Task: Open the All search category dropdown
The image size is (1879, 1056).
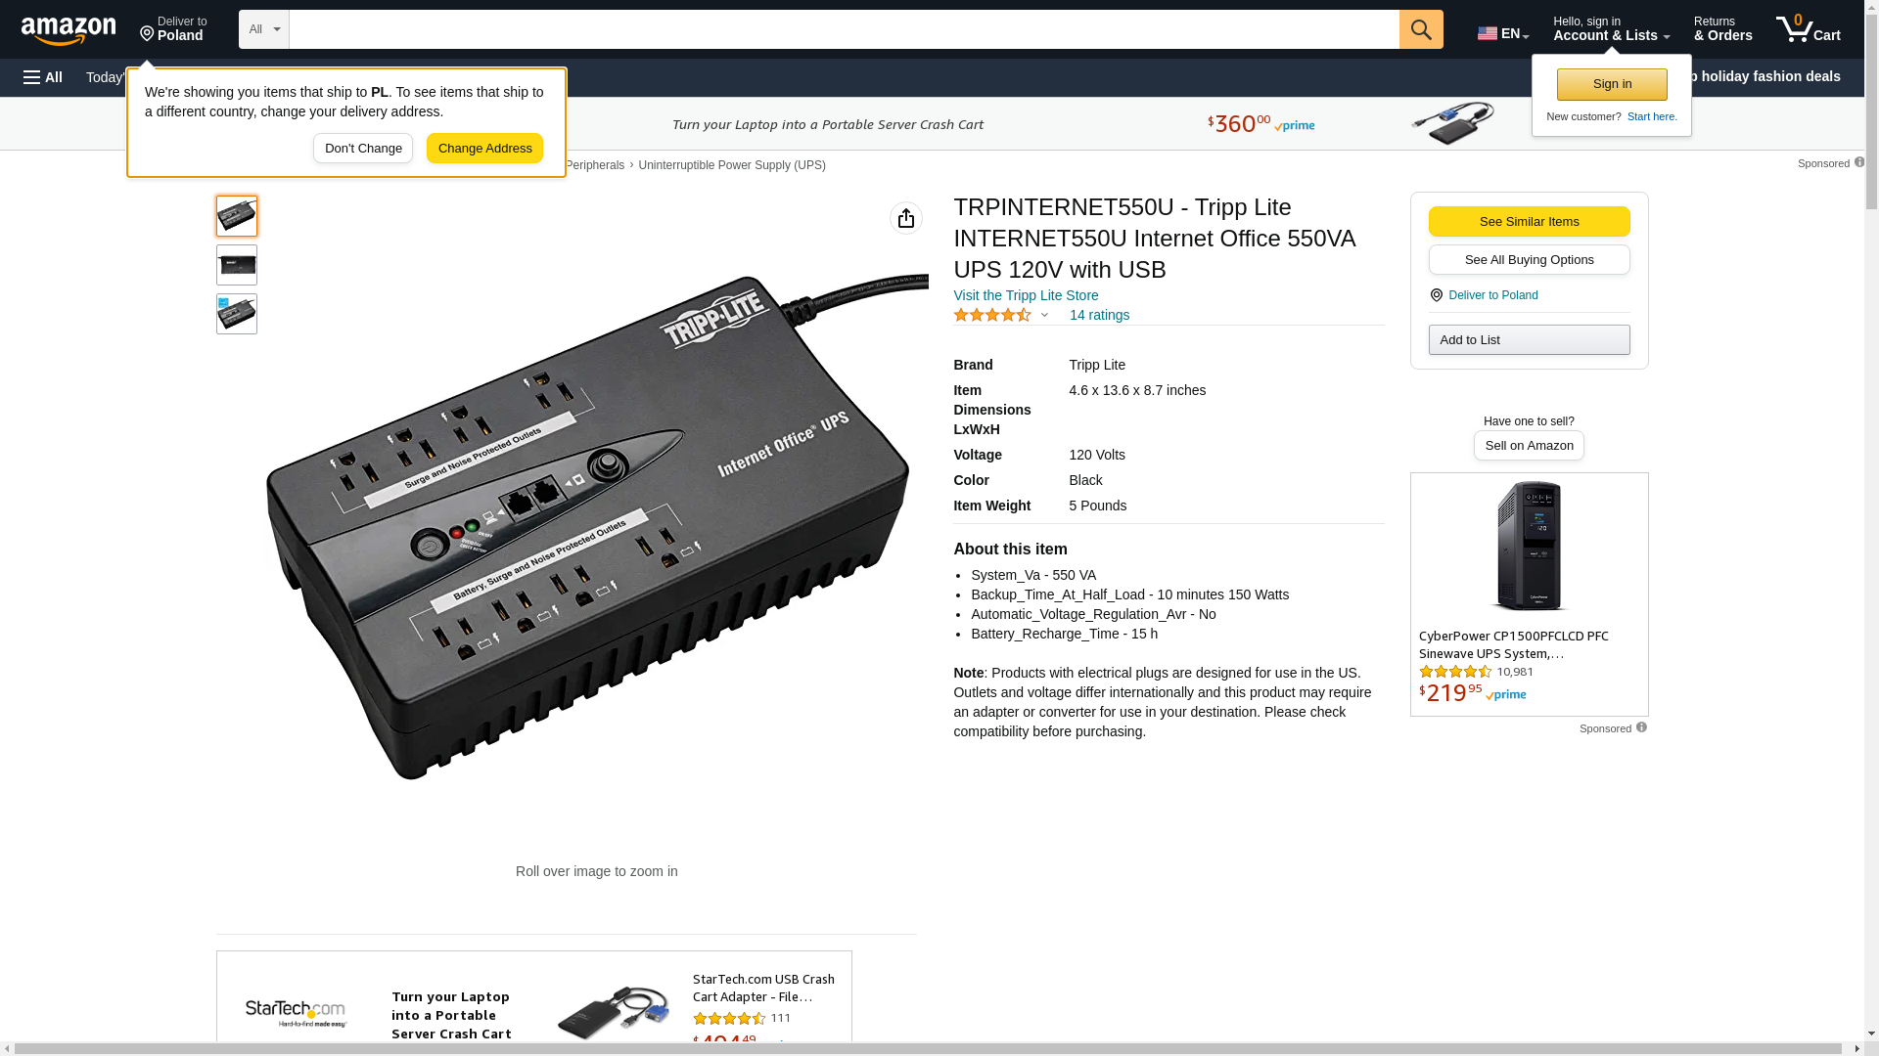Action: [x=264, y=29]
